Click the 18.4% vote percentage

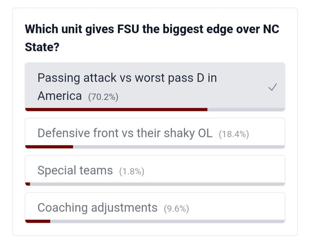[234, 134]
